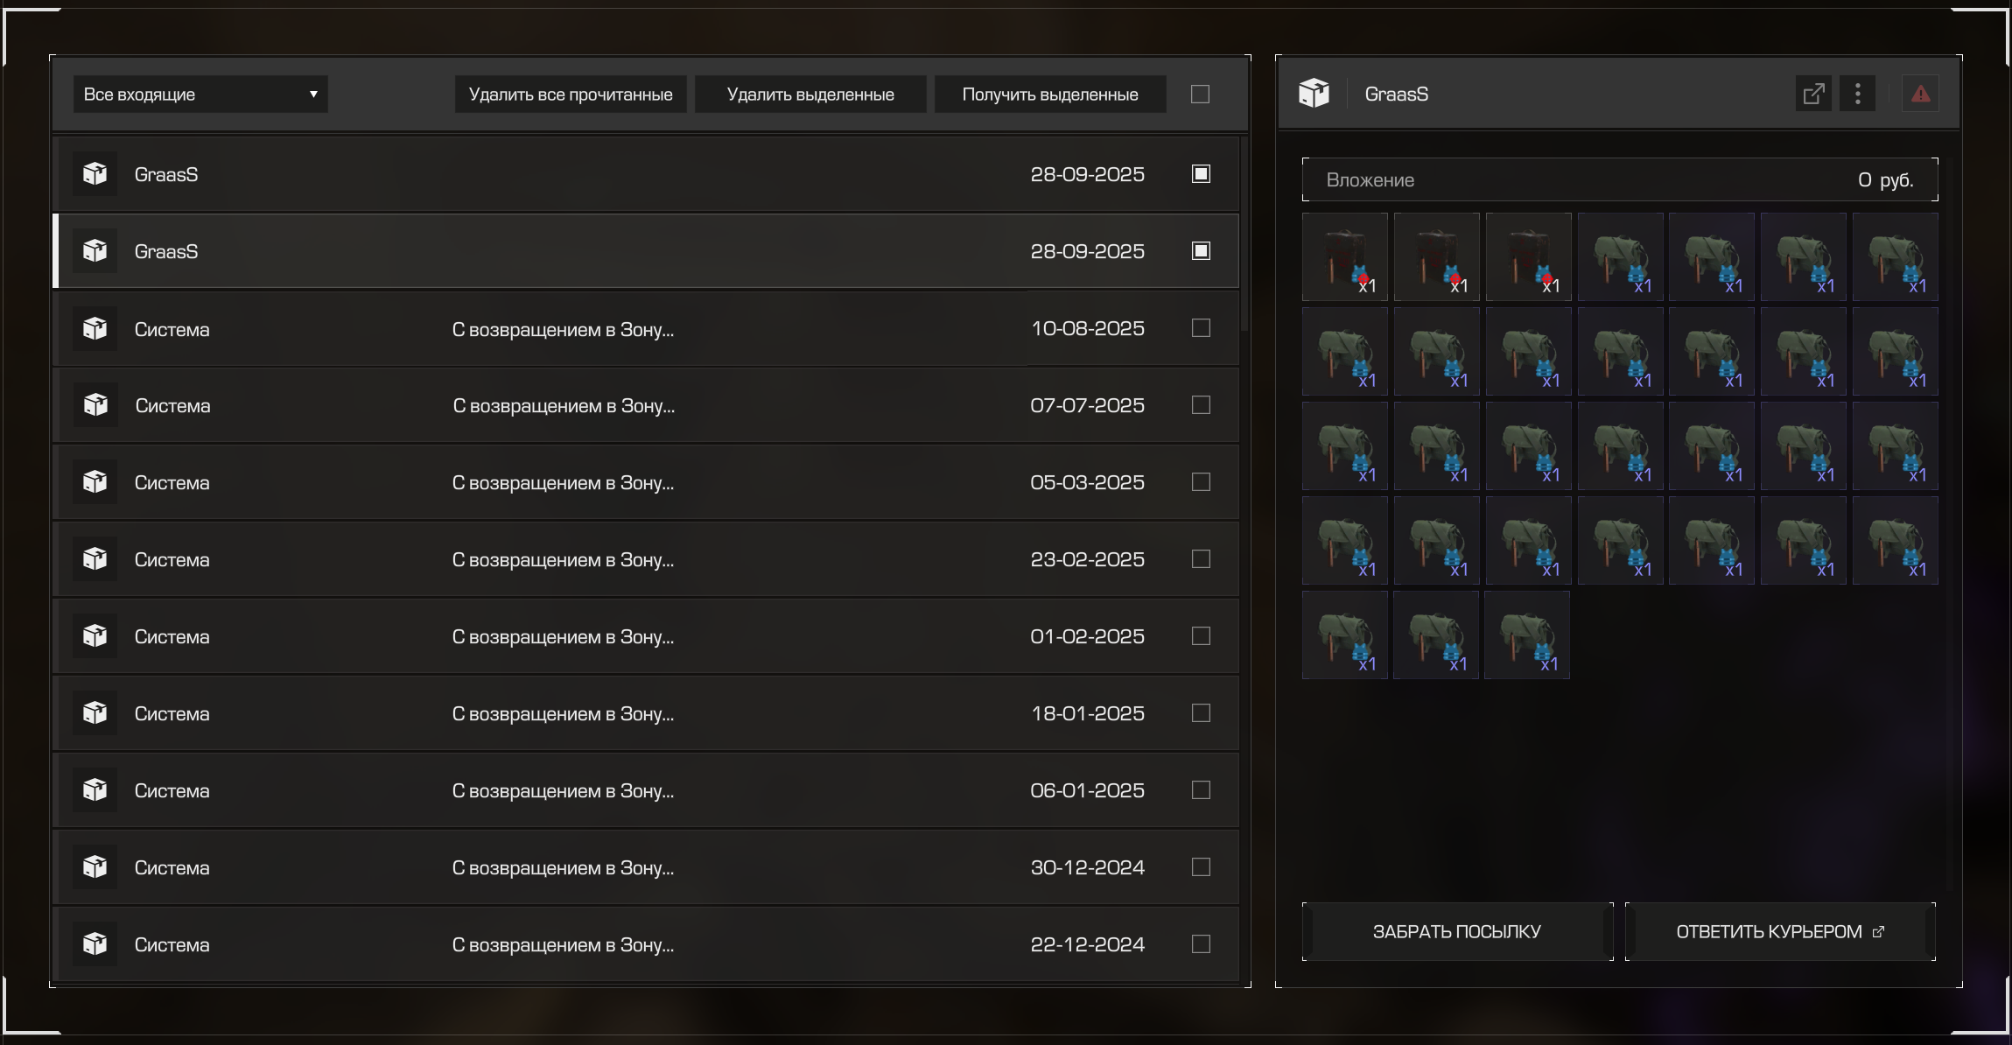Screen dimensions: 2012x1045
Task: Click package icon of 10-08-2025 Система message
Action: coord(95,329)
